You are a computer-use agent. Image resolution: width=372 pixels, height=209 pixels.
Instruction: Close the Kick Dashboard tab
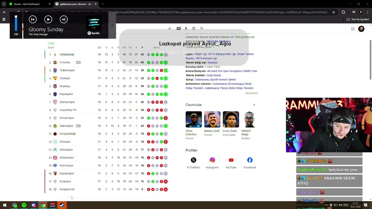coord(49,4)
